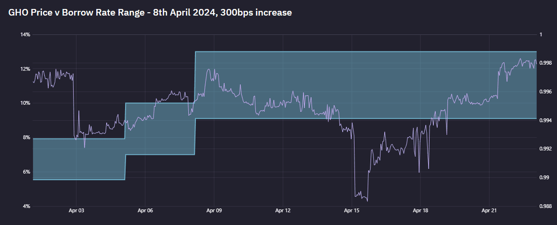Click the Apr 21 x-axis date label
The height and width of the screenshot is (225, 557).
point(489,211)
